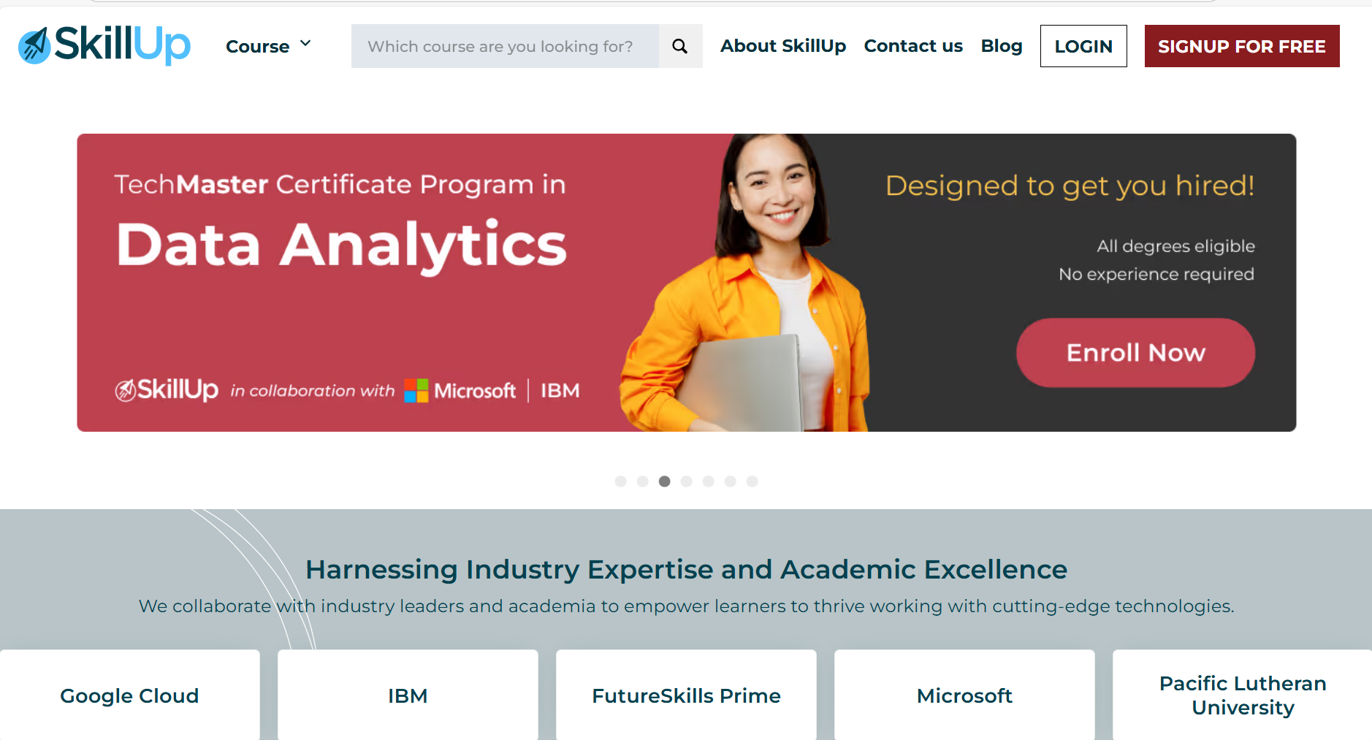
Task: Open the Pacific Lutheran University card
Action: coord(1242,695)
